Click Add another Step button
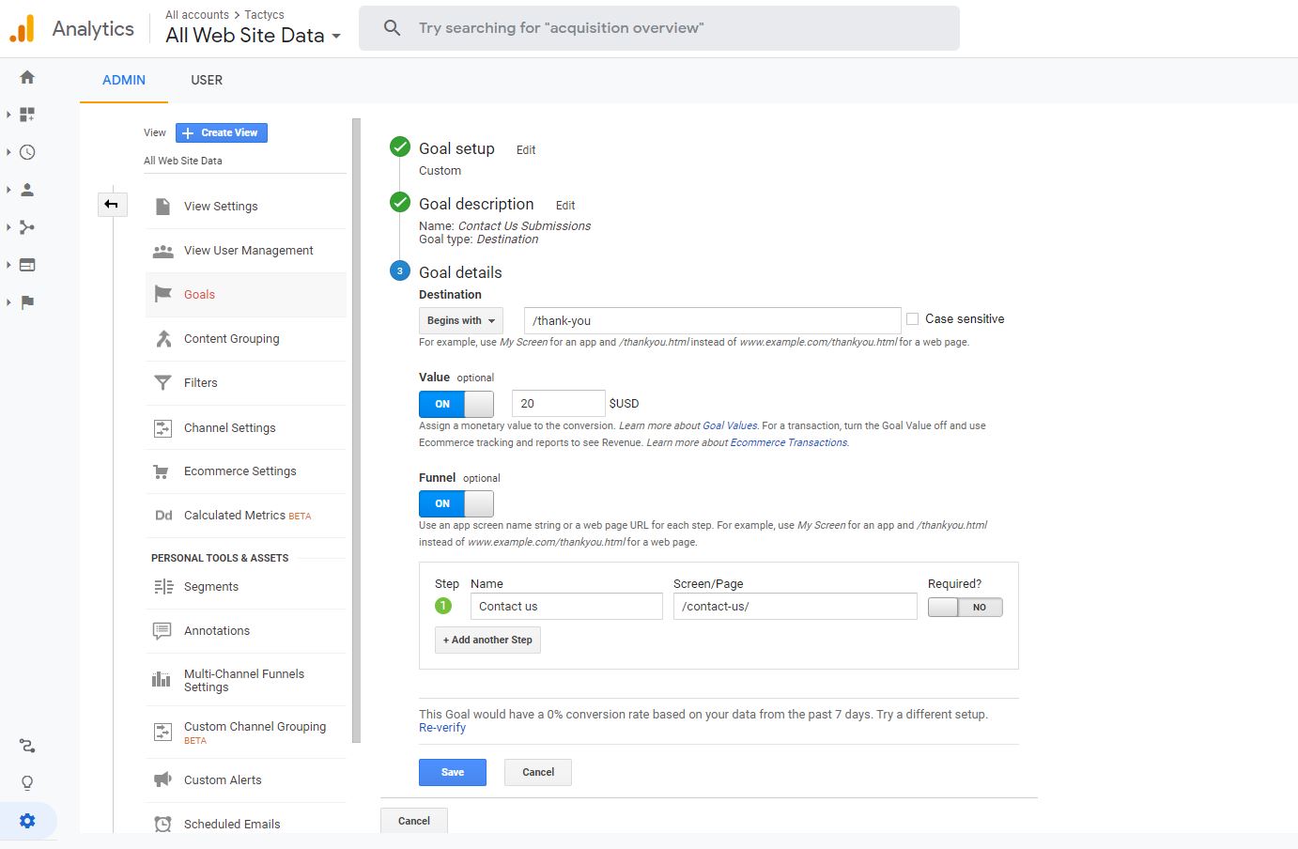This screenshot has width=1298, height=849. (x=487, y=640)
